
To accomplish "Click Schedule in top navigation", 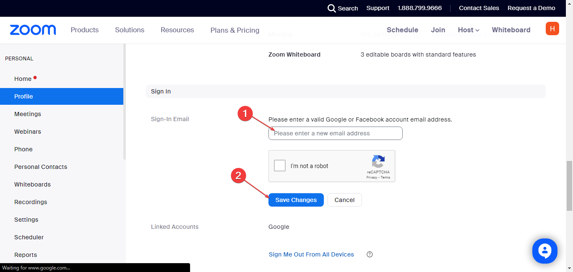I will 402,30.
